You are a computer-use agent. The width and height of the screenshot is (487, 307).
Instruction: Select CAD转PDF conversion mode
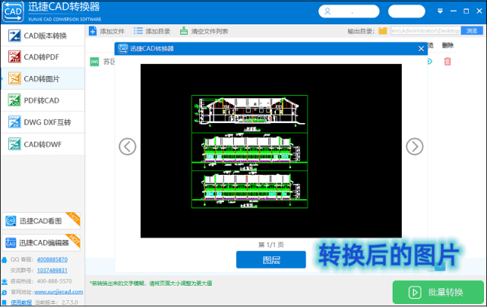point(43,57)
